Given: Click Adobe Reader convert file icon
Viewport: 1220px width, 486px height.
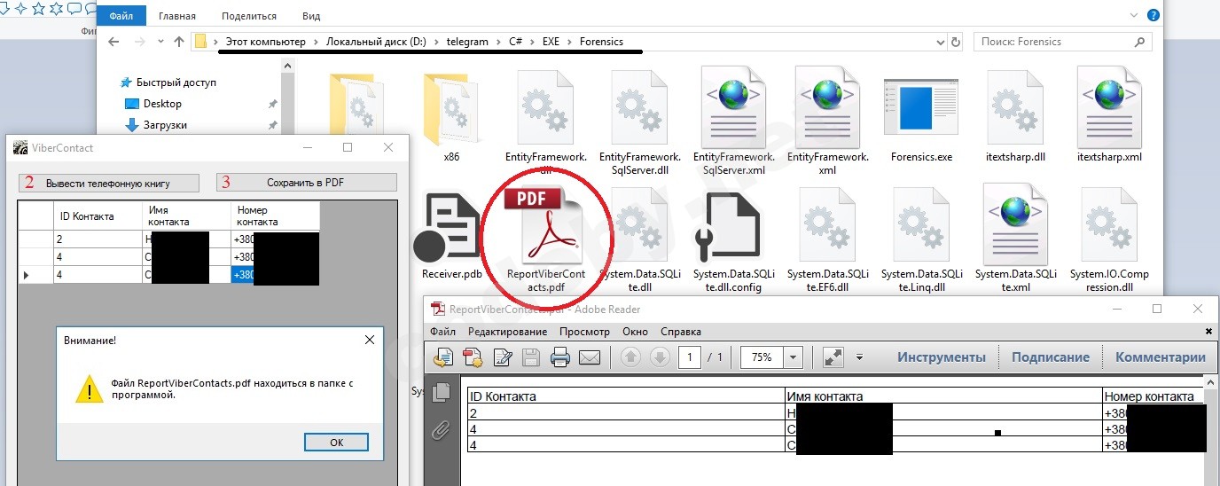Looking at the screenshot, I should [x=473, y=357].
